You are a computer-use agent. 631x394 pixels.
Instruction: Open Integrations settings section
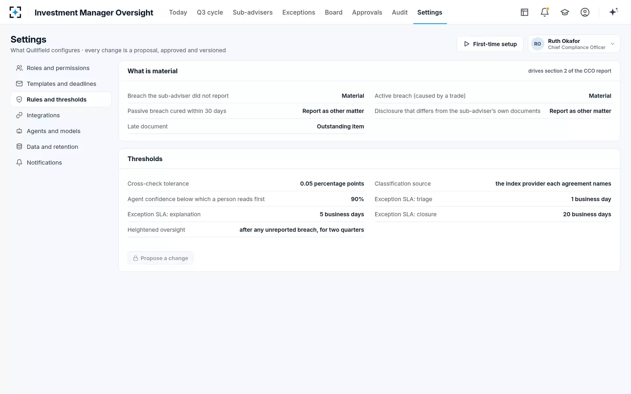(61, 115)
